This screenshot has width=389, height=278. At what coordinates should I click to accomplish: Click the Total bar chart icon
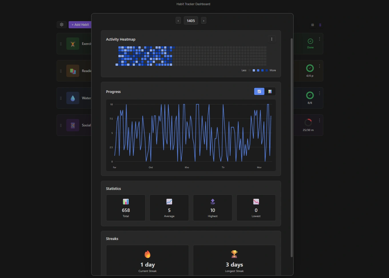point(126,202)
